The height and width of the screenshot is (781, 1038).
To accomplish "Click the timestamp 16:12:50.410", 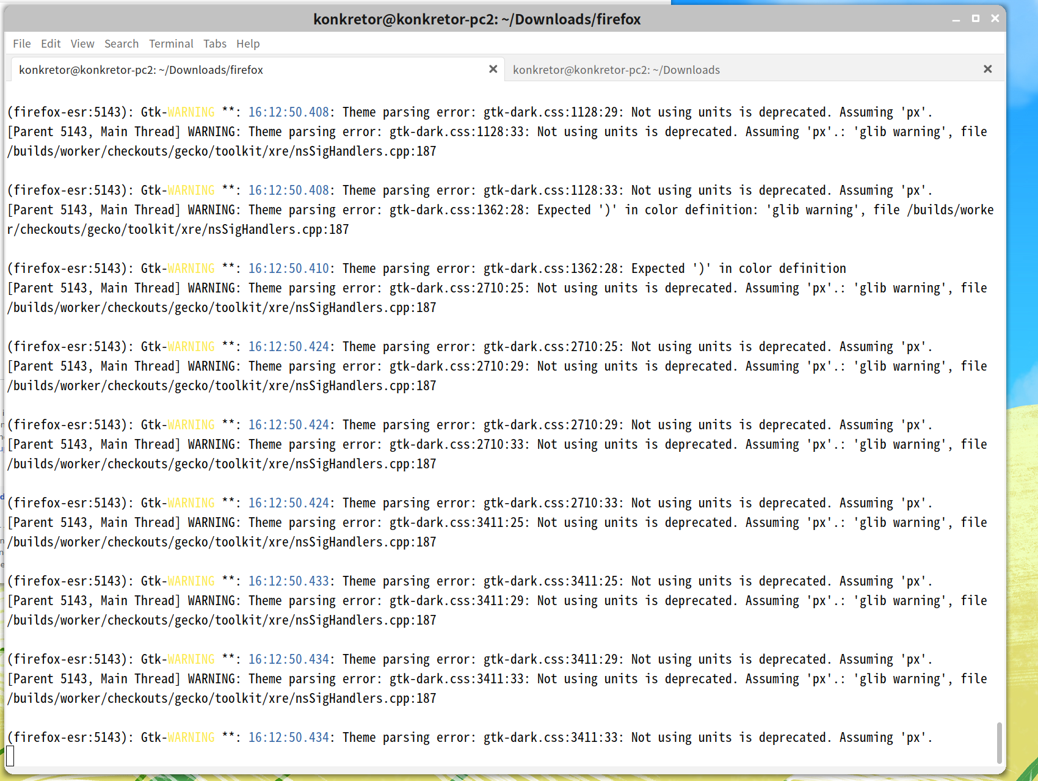I will [288, 269].
